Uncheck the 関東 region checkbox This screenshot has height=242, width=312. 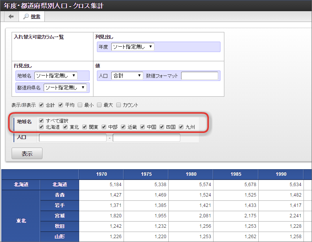[84, 127]
